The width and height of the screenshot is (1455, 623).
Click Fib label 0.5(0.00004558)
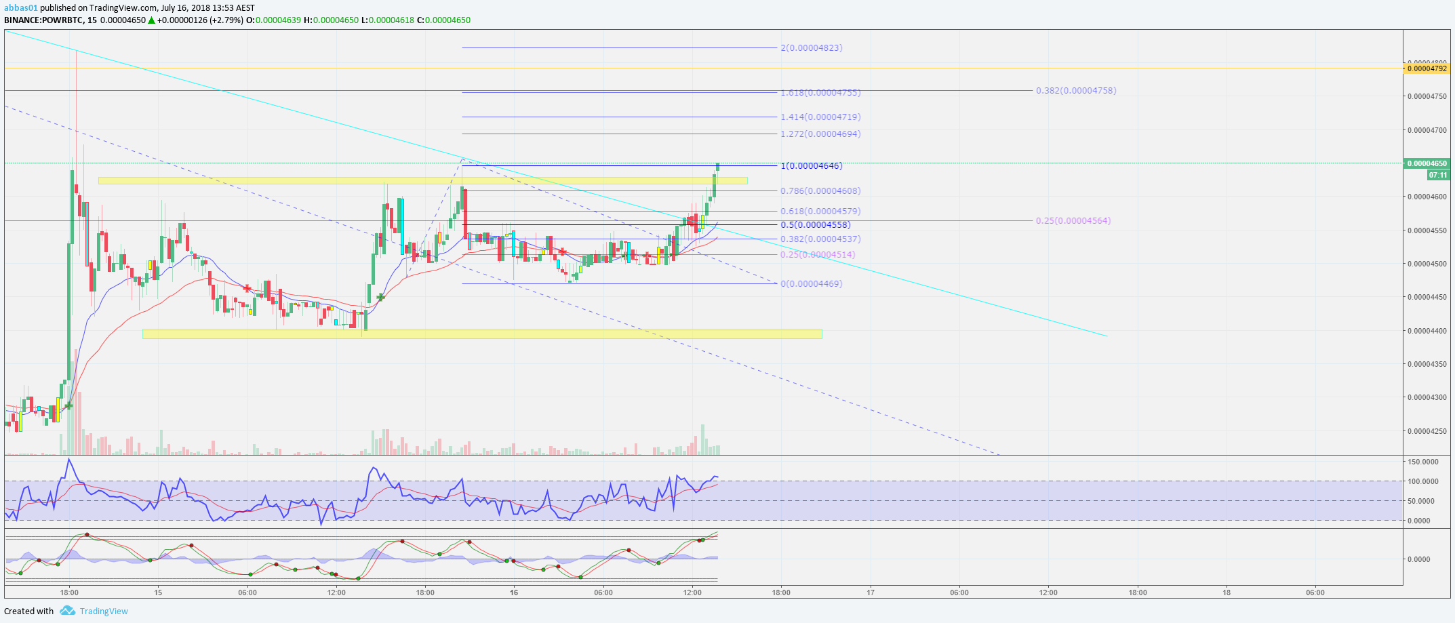pyautogui.click(x=815, y=225)
